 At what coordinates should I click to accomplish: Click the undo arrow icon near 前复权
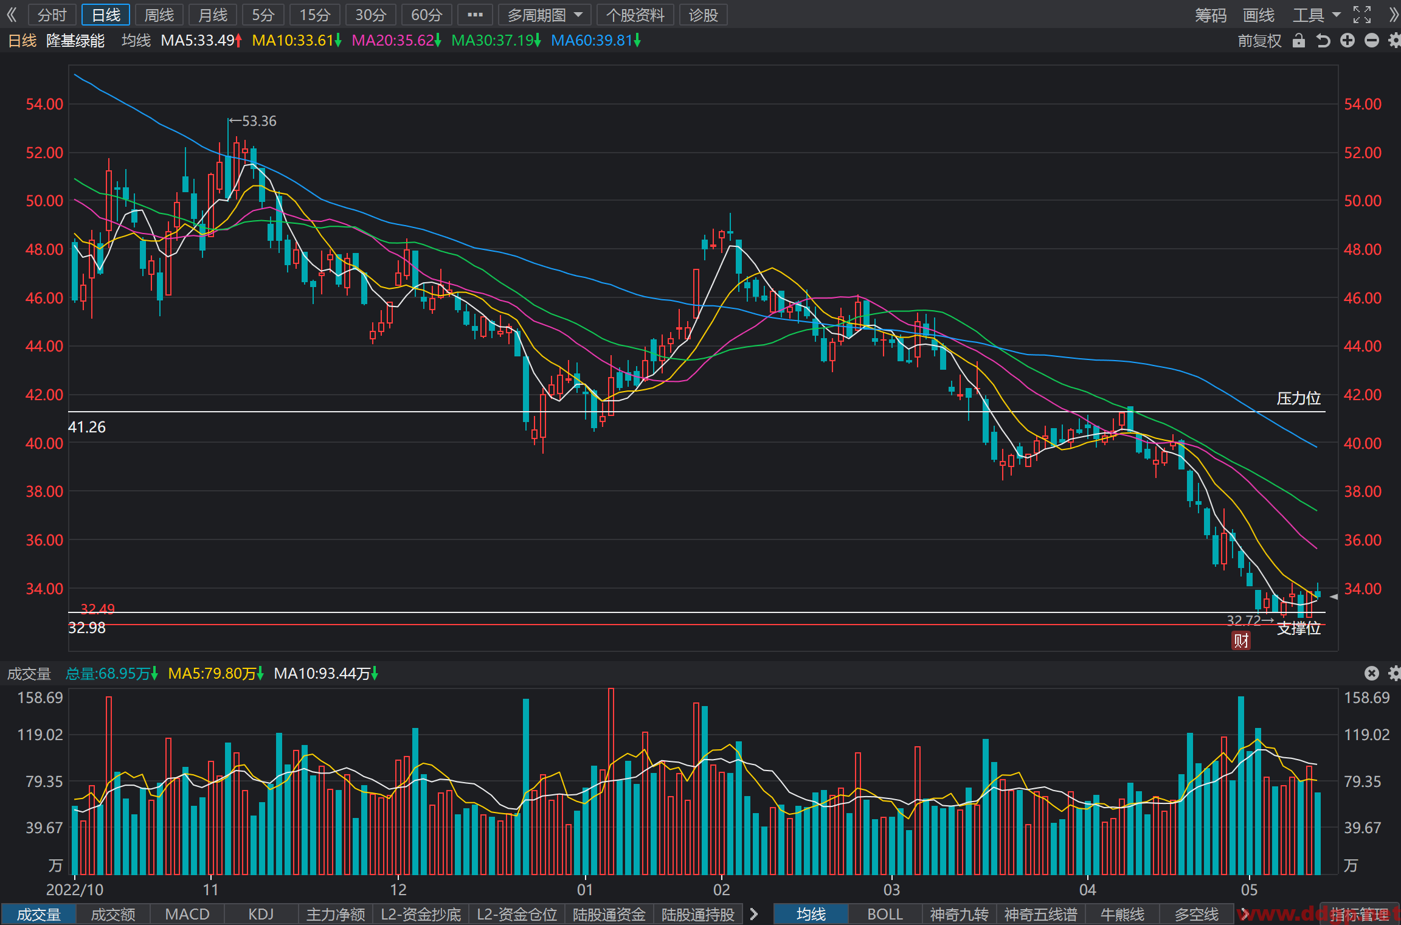[1323, 41]
